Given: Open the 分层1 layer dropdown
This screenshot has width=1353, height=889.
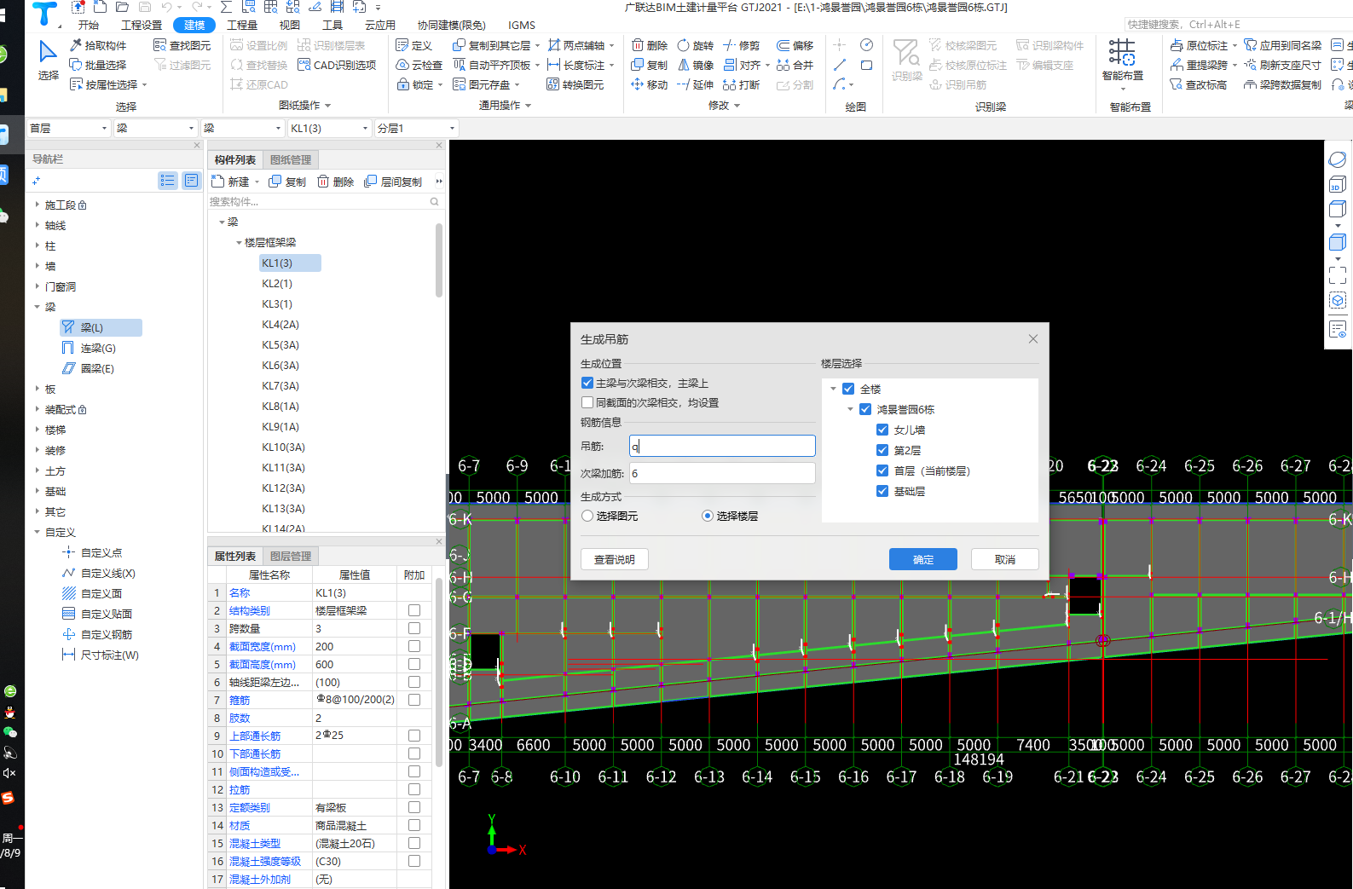Looking at the screenshot, I should click(416, 128).
